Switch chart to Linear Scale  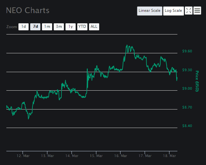point(150,11)
